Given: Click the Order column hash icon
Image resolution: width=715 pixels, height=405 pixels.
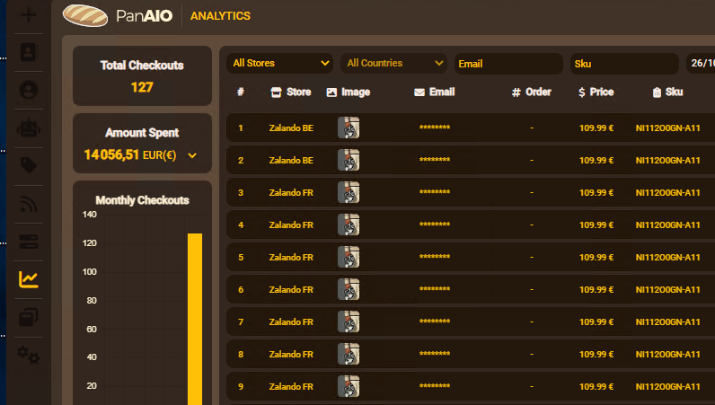Looking at the screenshot, I should pyautogui.click(x=516, y=92).
